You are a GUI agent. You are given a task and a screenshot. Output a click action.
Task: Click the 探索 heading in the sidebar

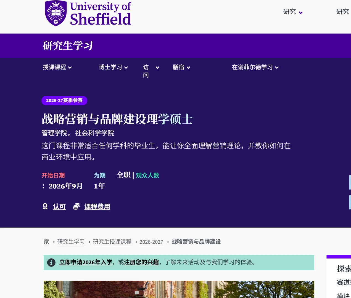coord(344,269)
